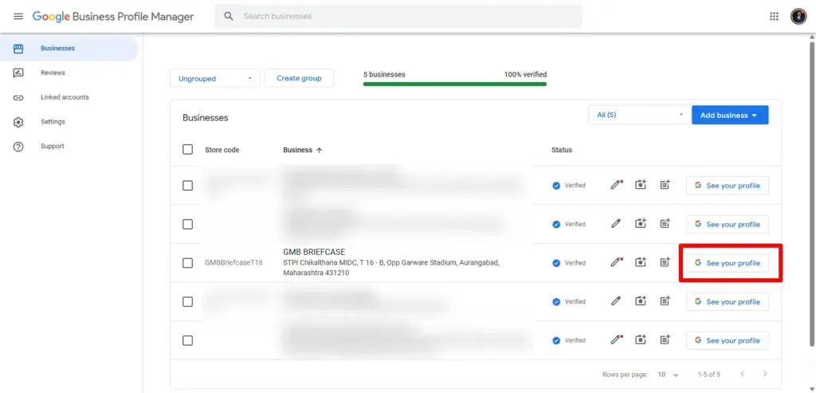
Task: Click the 1-5 of 5 page range
Action: 708,375
